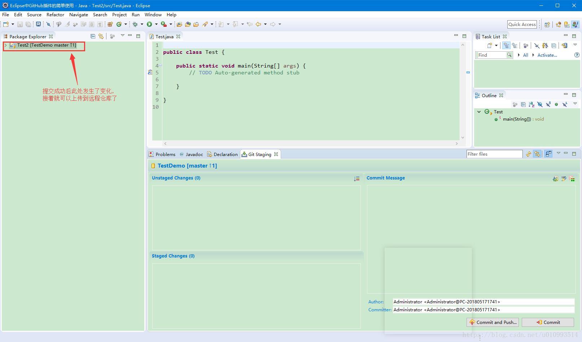Toggle Hide Completed Tasks in Task List

tap(537, 46)
